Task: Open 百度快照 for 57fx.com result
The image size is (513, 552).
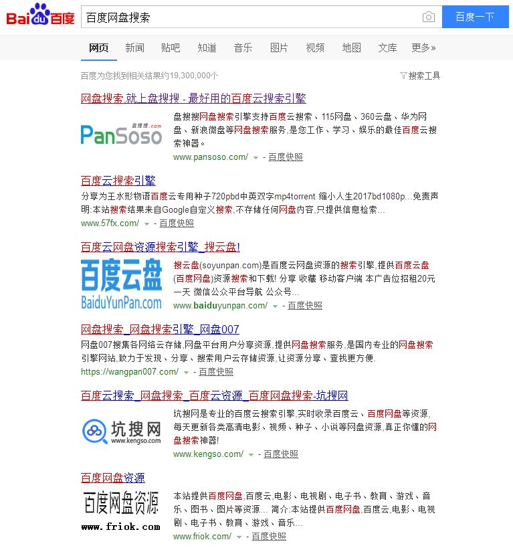Action: [x=177, y=223]
